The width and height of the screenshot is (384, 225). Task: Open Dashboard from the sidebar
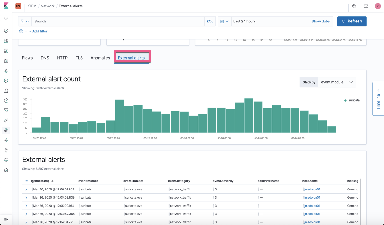6,51
